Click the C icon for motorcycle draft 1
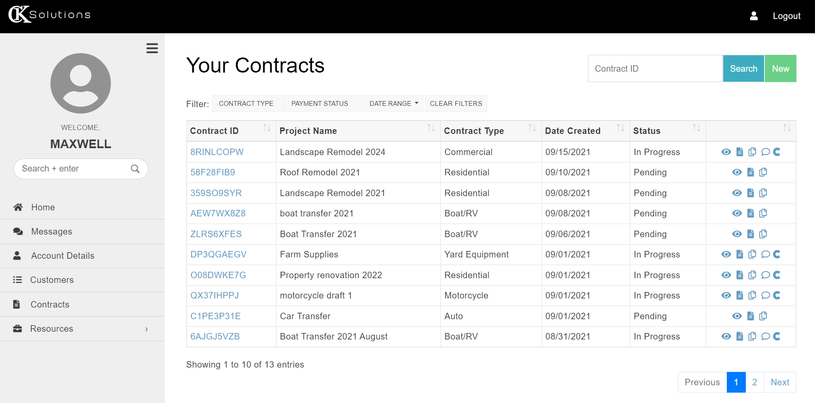815x403 pixels. tap(777, 295)
